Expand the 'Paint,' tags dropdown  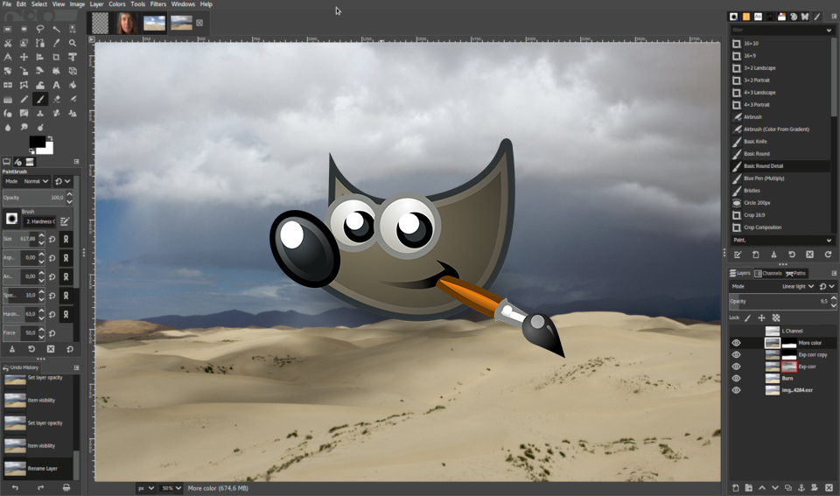(829, 240)
